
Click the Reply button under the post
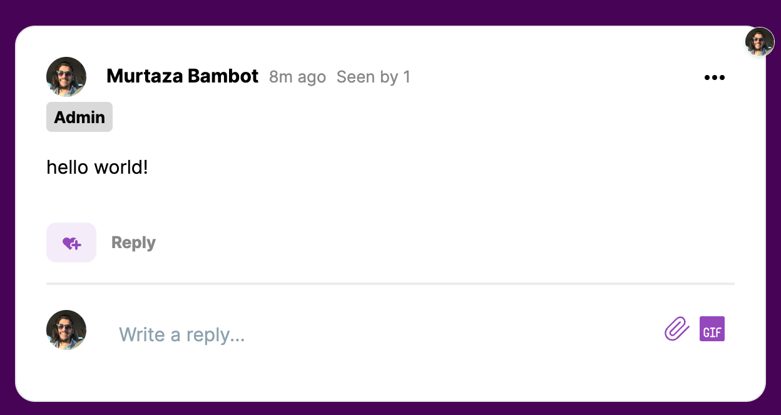pyautogui.click(x=133, y=242)
